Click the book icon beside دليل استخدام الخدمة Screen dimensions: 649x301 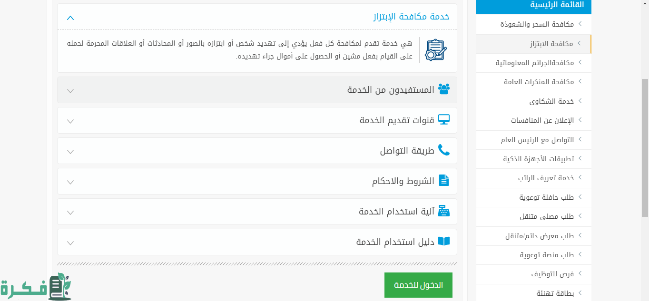tap(444, 242)
